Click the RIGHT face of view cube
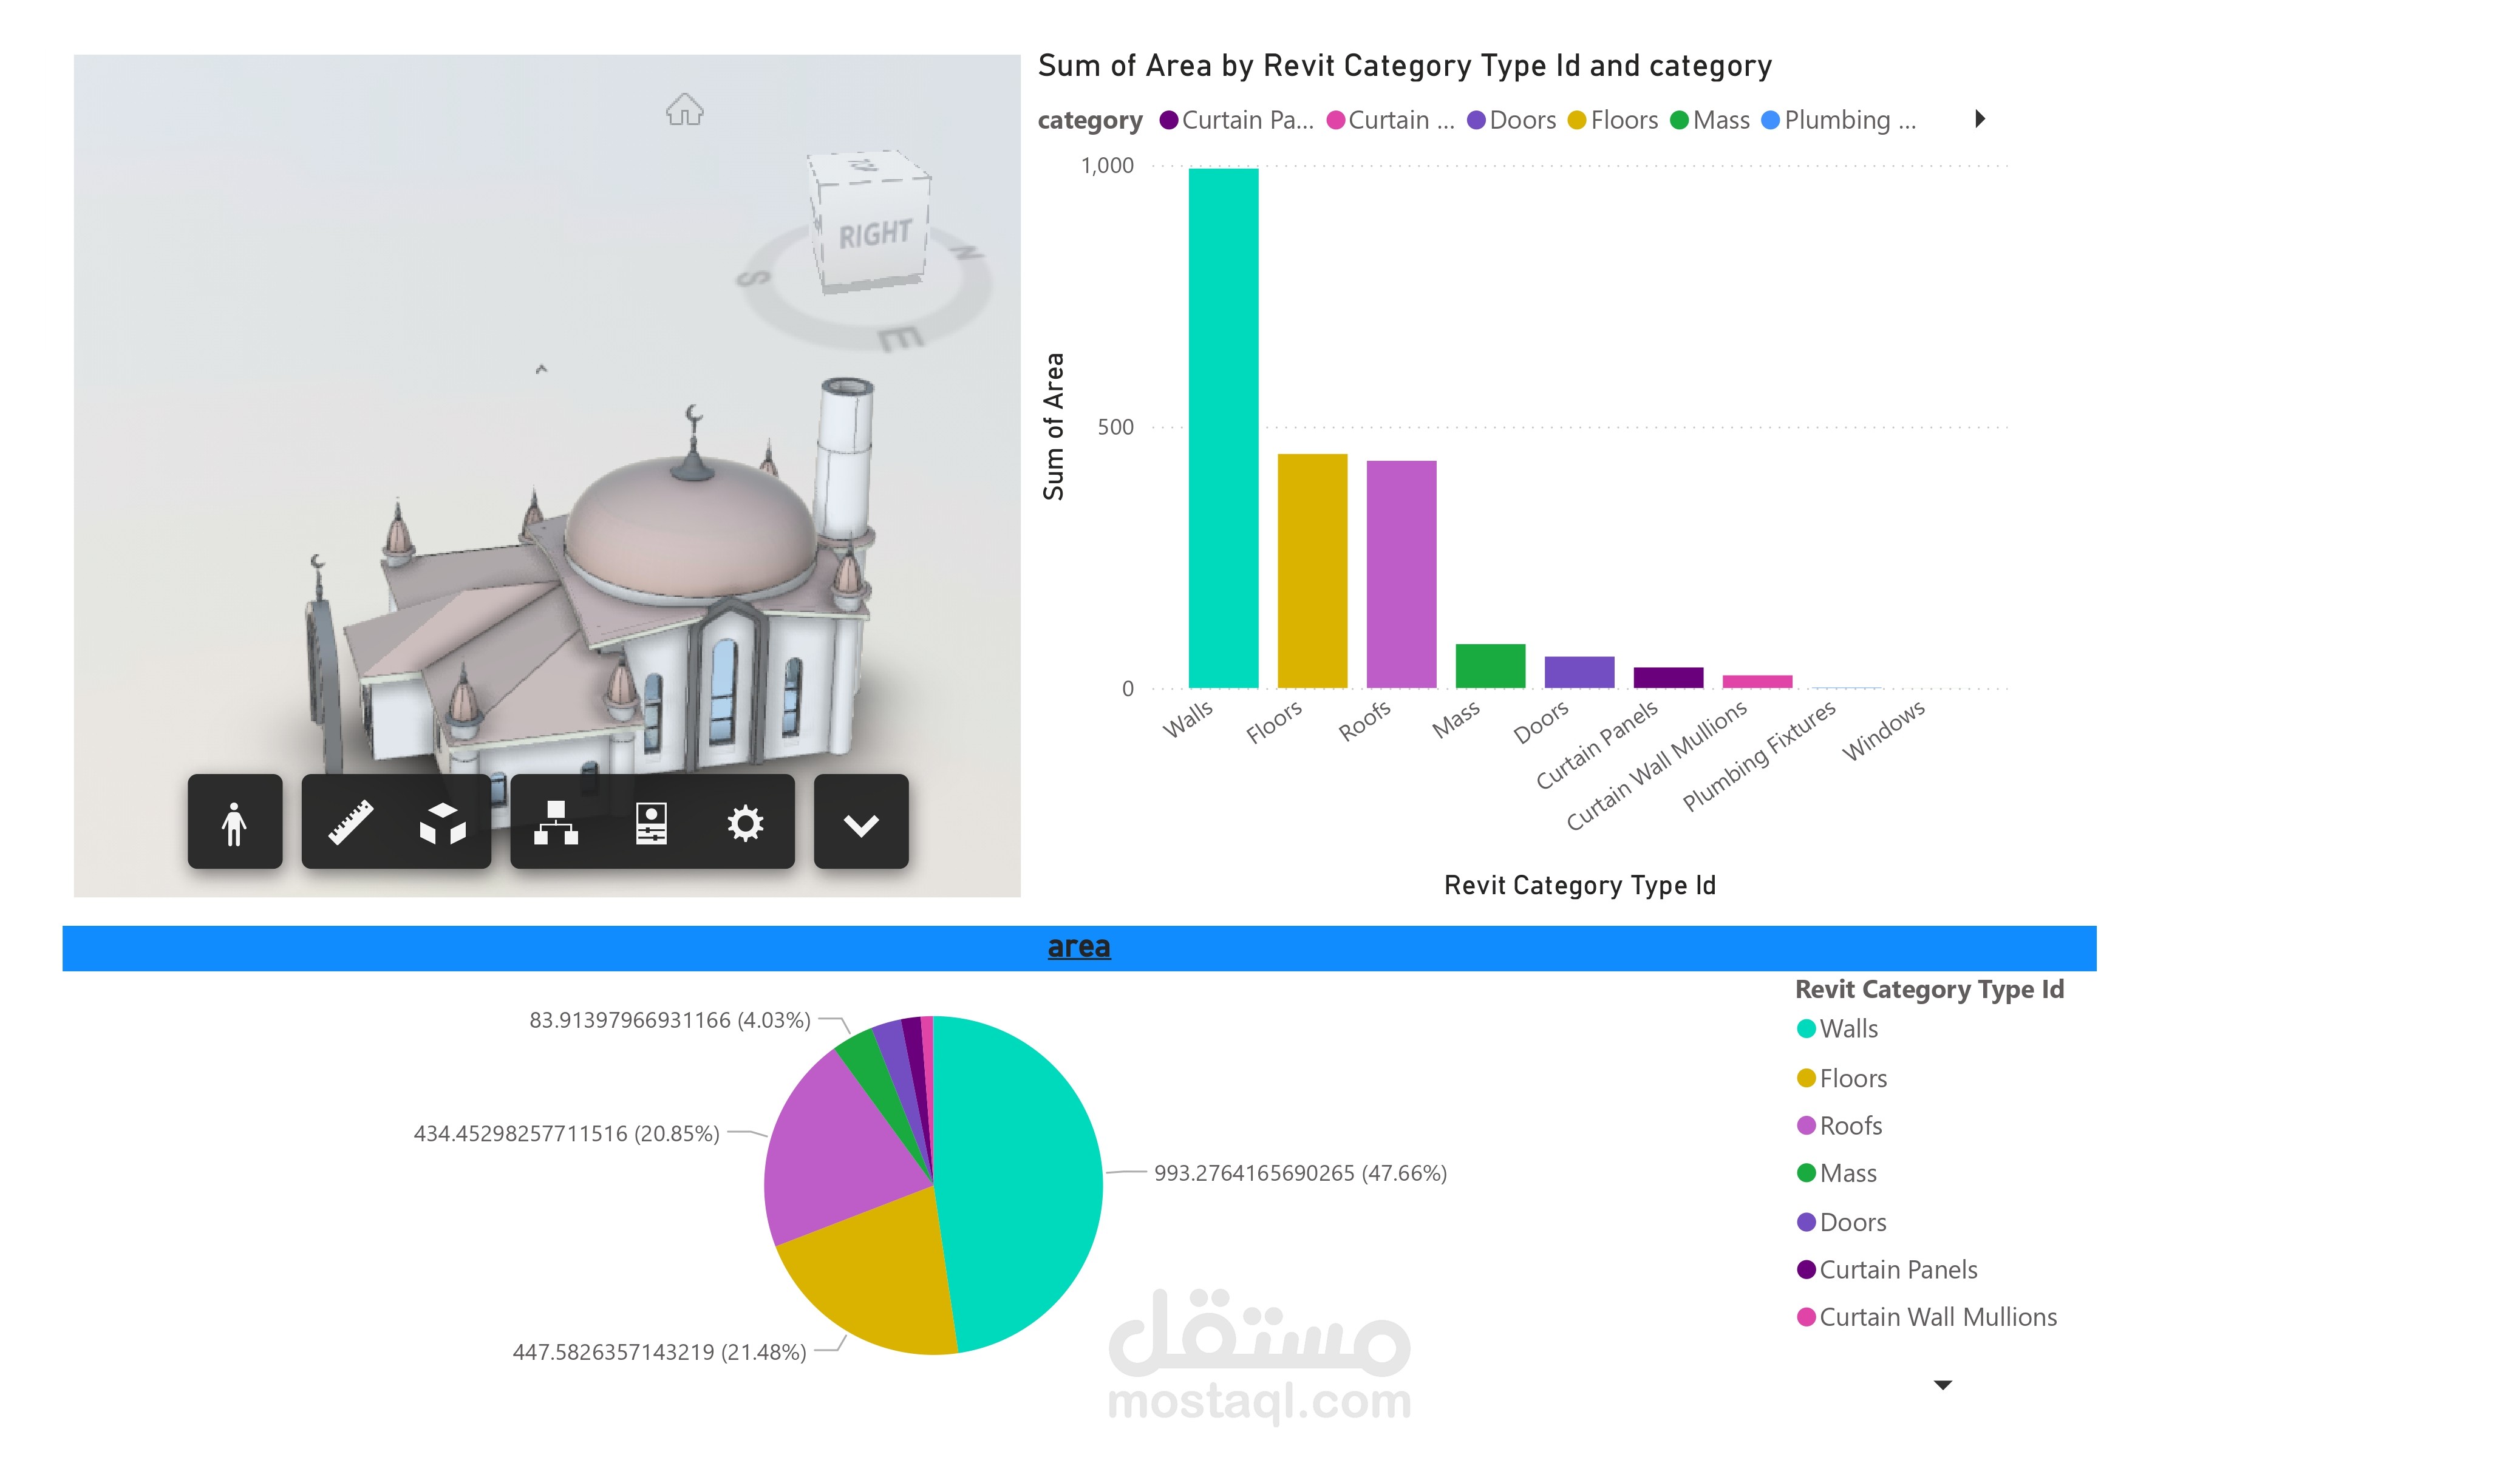2520x1457 pixels. 875,234
